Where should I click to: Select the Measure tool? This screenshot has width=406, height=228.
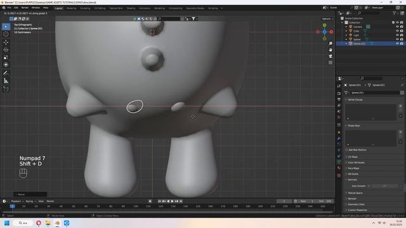(6, 81)
